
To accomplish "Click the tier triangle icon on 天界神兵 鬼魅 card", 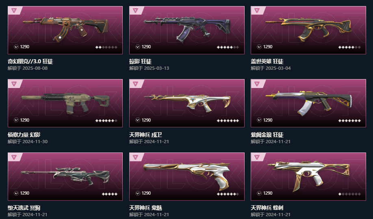I will (x=136, y=157).
